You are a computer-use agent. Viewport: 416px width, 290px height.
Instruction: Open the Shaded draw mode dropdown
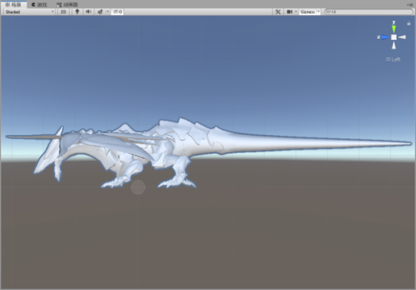[x=29, y=12]
